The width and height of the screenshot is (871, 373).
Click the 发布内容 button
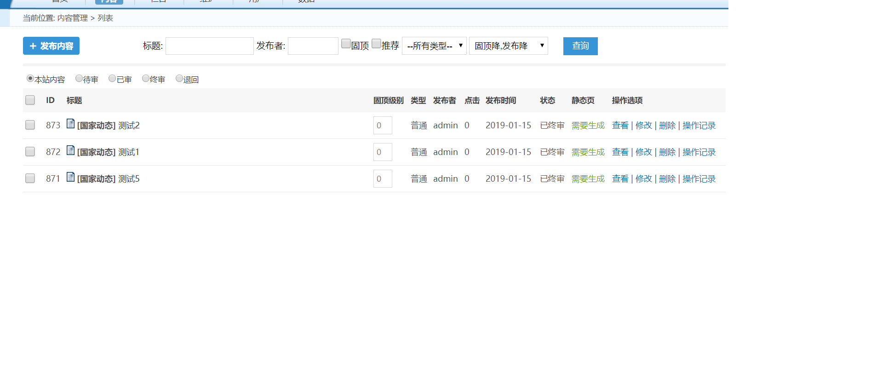(x=51, y=46)
